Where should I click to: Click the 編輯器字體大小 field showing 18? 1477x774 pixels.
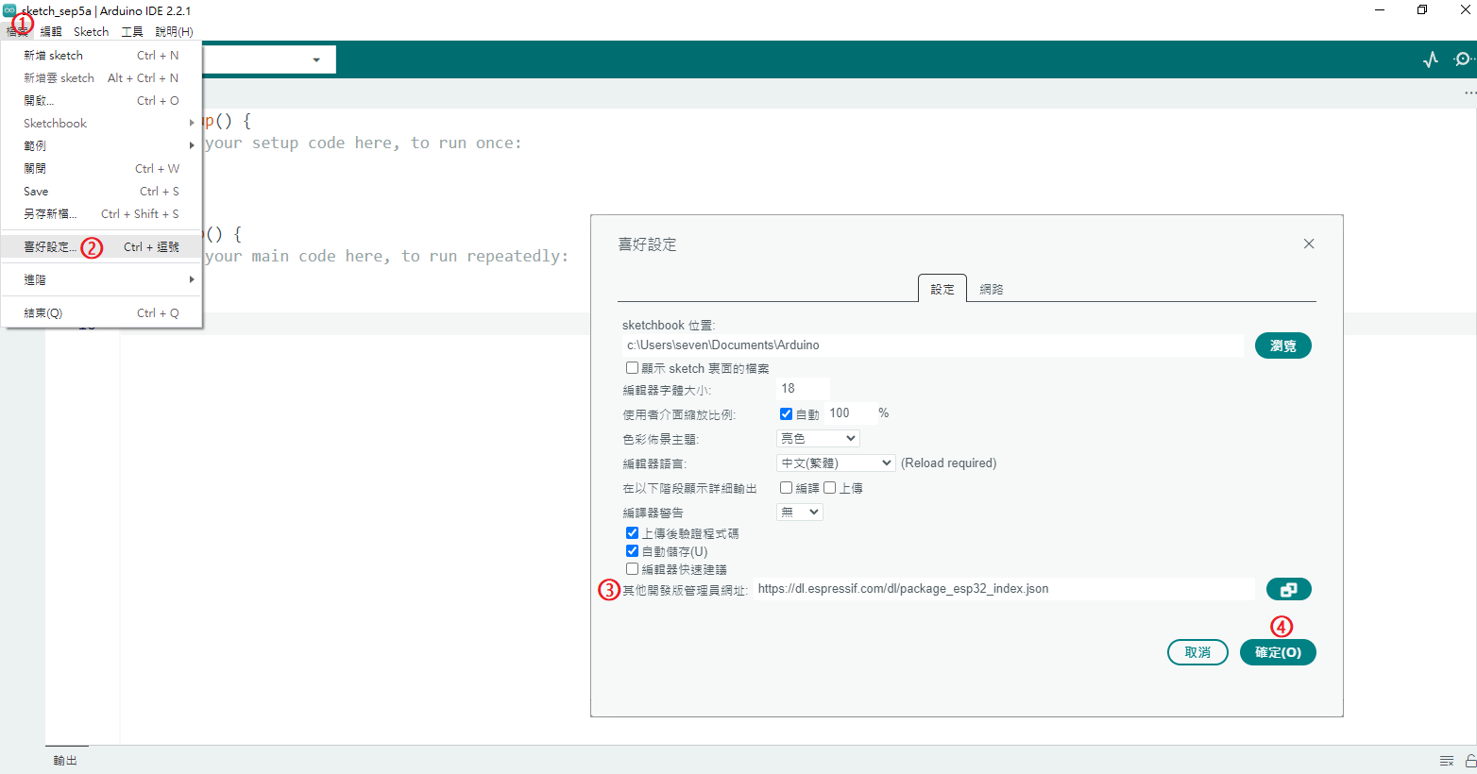pos(803,388)
